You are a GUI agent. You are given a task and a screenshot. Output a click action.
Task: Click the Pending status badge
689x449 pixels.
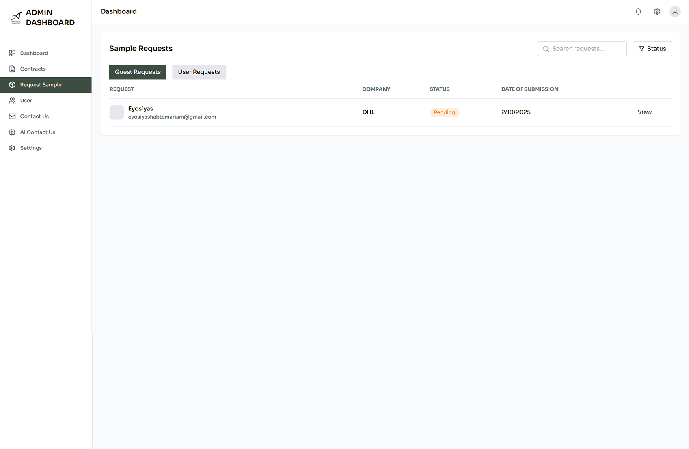[x=444, y=112]
